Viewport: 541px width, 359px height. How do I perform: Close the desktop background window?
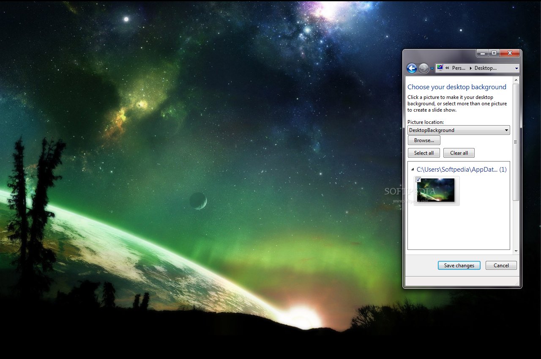pos(510,53)
